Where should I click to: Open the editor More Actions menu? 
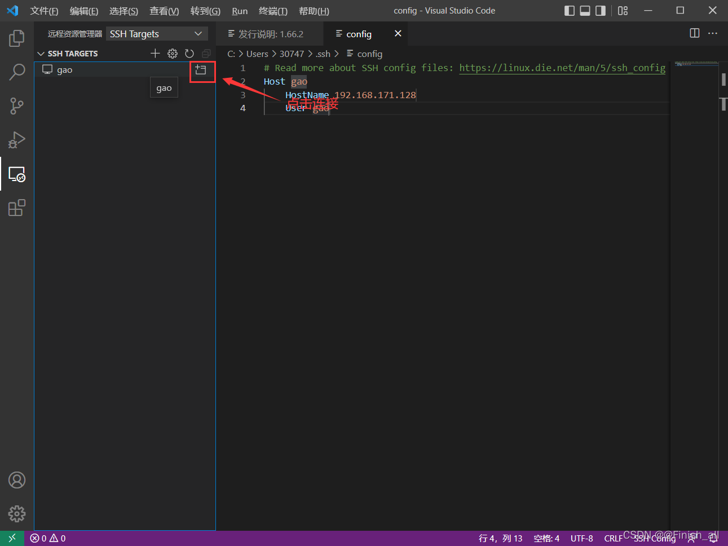click(713, 33)
